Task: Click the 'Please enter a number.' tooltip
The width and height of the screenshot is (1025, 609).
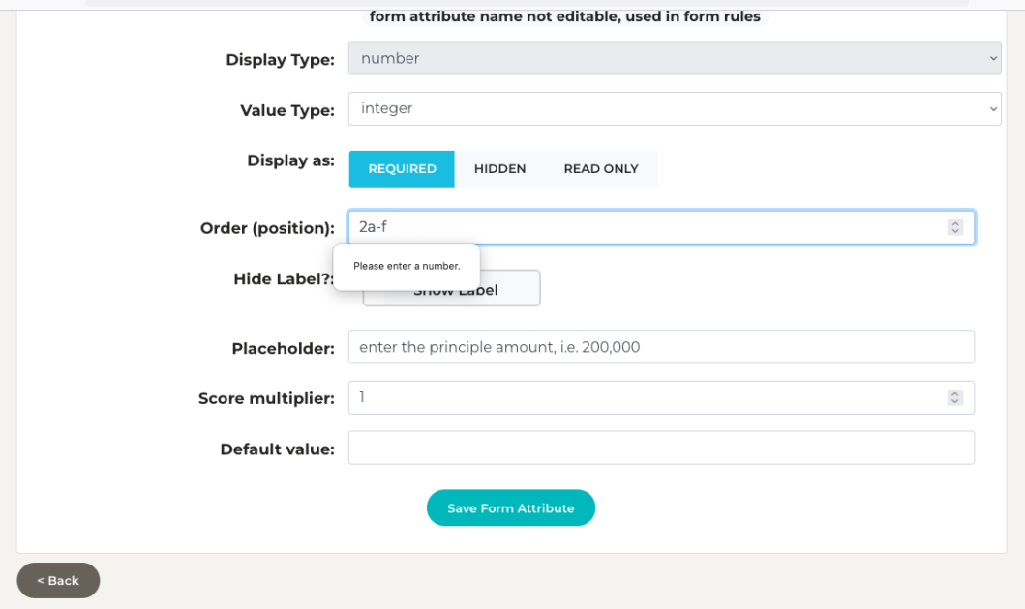Action: point(407,266)
